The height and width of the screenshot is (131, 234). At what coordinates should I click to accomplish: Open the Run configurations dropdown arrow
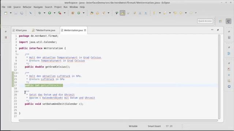pos(54,13)
